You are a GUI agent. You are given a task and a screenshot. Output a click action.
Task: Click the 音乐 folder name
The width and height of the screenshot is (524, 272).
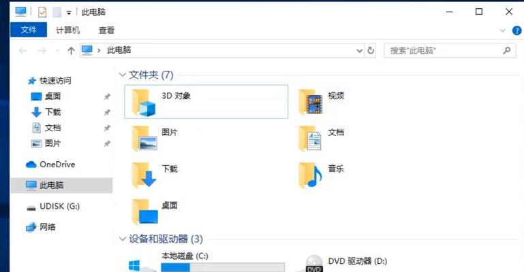[x=336, y=169]
